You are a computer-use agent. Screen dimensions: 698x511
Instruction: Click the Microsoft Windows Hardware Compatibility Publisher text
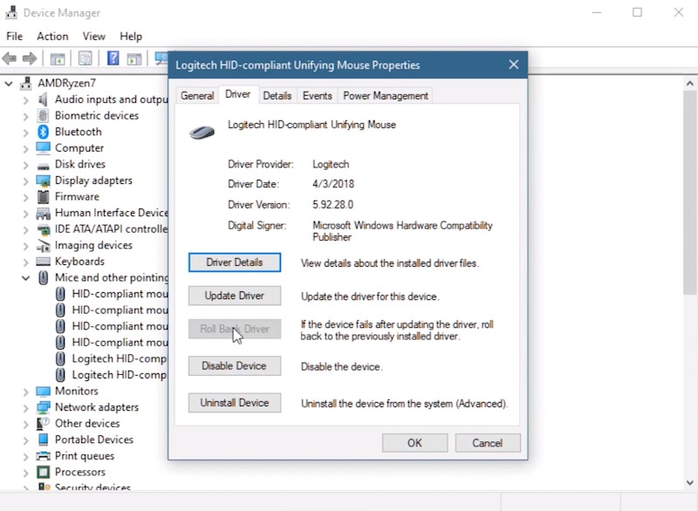(402, 231)
